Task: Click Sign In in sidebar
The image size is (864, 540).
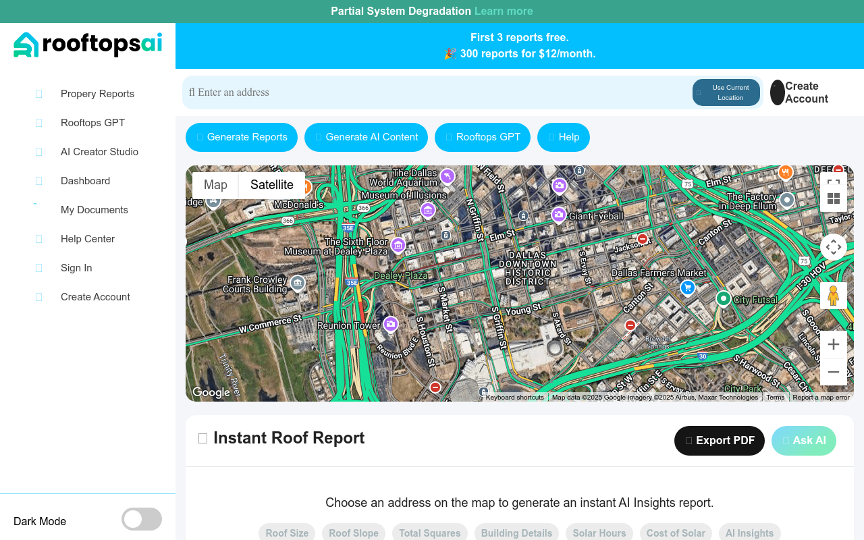Action: [x=76, y=268]
